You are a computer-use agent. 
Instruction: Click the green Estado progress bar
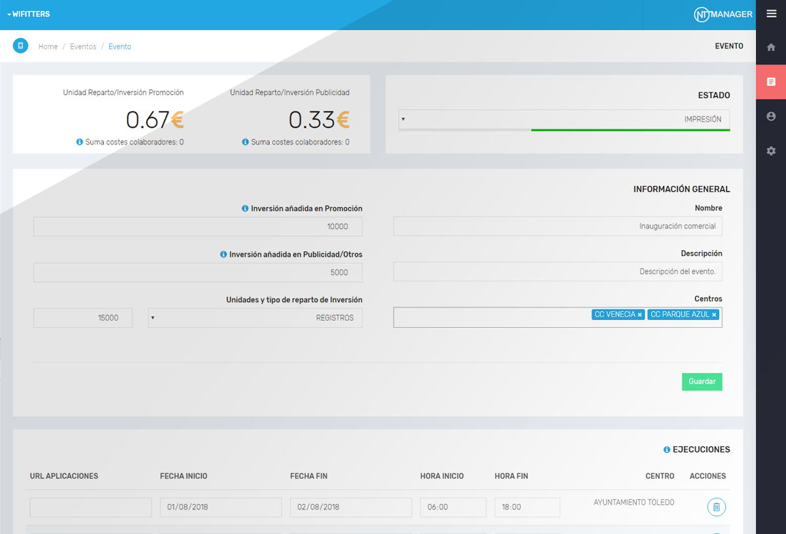630,130
